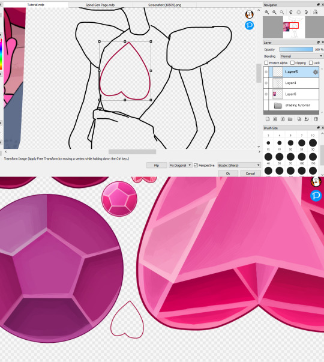Click the Layer5 thumbnail

278,72
